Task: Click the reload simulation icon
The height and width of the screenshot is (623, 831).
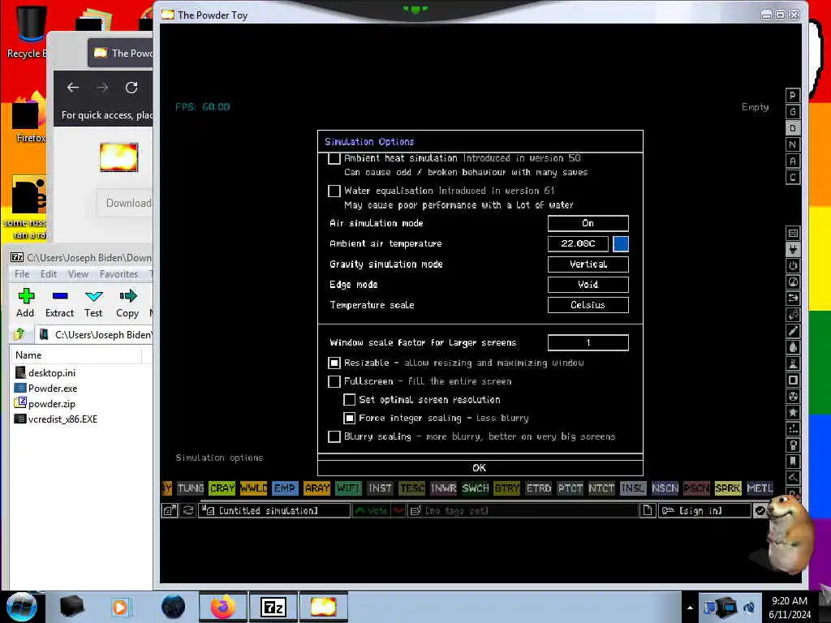Action: (188, 511)
